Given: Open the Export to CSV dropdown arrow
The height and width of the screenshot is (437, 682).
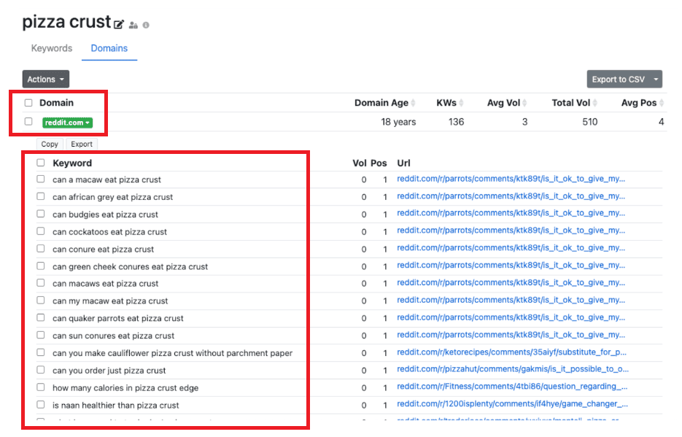Looking at the screenshot, I should tap(656, 79).
